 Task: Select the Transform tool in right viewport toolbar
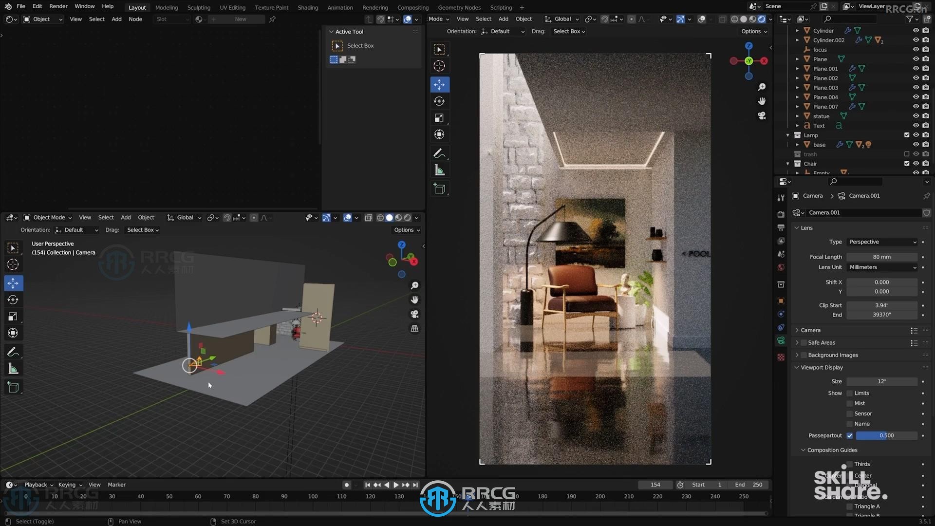tap(439, 134)
